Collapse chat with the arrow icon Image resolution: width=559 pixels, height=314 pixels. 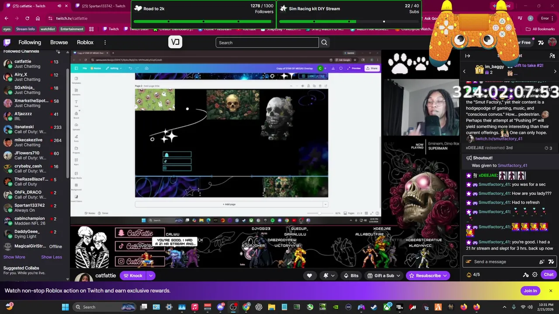[467, 56]
